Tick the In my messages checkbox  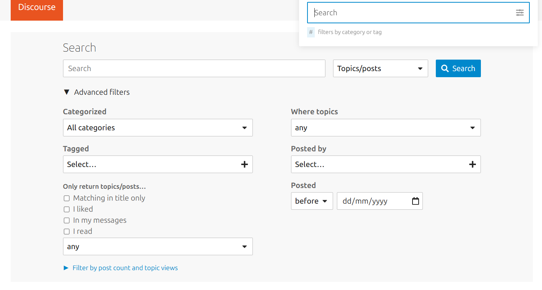[66, 220]
